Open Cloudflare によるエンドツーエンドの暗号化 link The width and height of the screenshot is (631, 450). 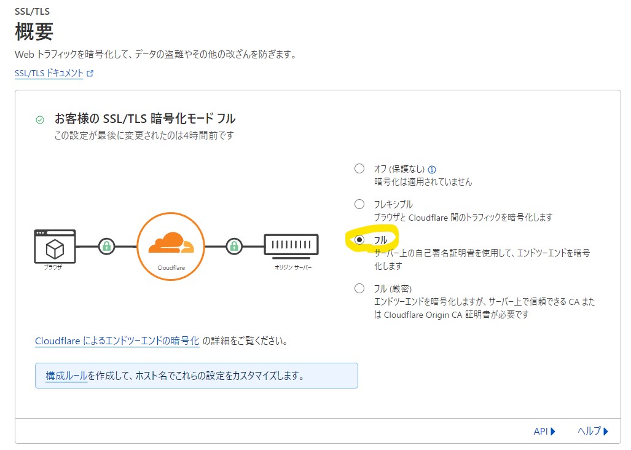pyautogui.click(x=117, y=341)
